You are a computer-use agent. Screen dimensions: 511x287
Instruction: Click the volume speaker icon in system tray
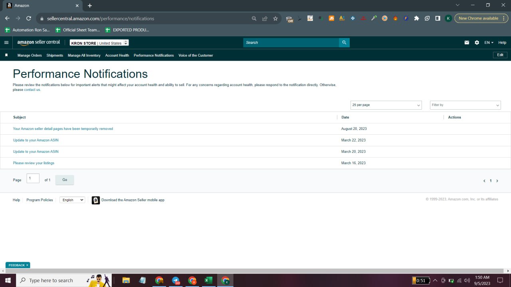[467, 280]
